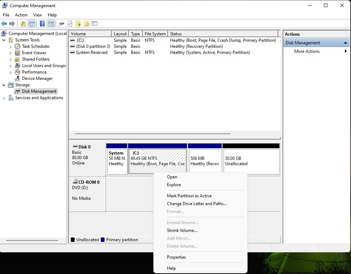
Task: Click the yellow page with magnifier icon
Action: pos(86,24)
